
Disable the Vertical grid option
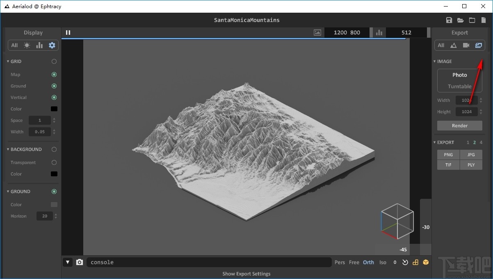click(x=54, y=97)
